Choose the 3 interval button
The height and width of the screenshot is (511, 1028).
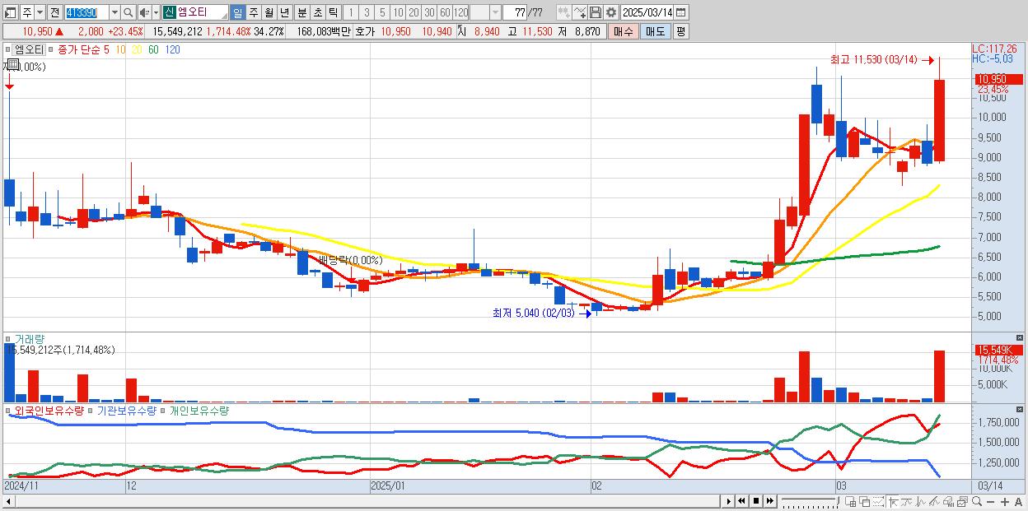[367, 12]
